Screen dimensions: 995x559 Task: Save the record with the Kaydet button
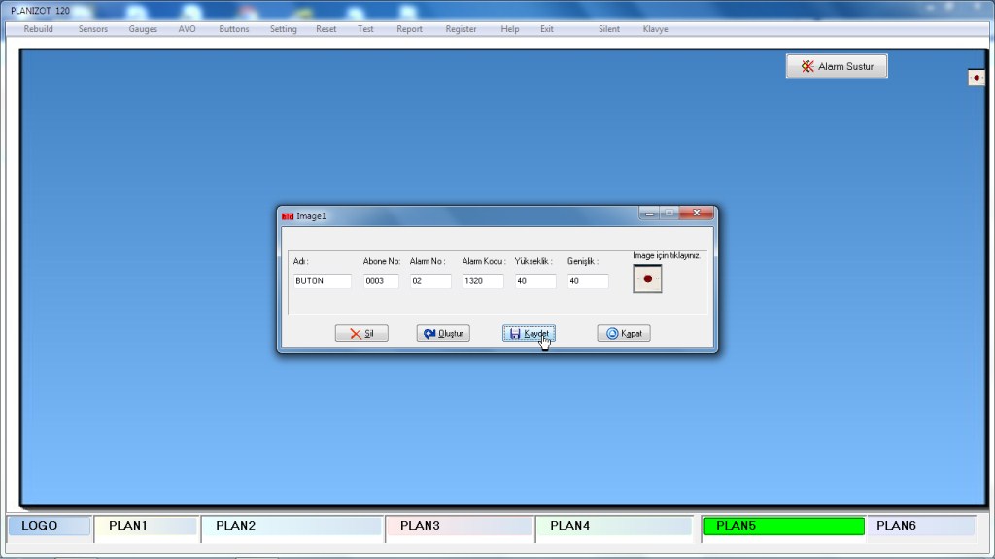[x=529, y=333]
